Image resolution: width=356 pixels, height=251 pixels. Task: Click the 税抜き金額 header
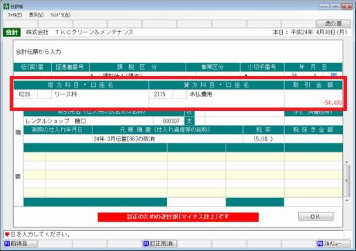click(x=313, y=130)
